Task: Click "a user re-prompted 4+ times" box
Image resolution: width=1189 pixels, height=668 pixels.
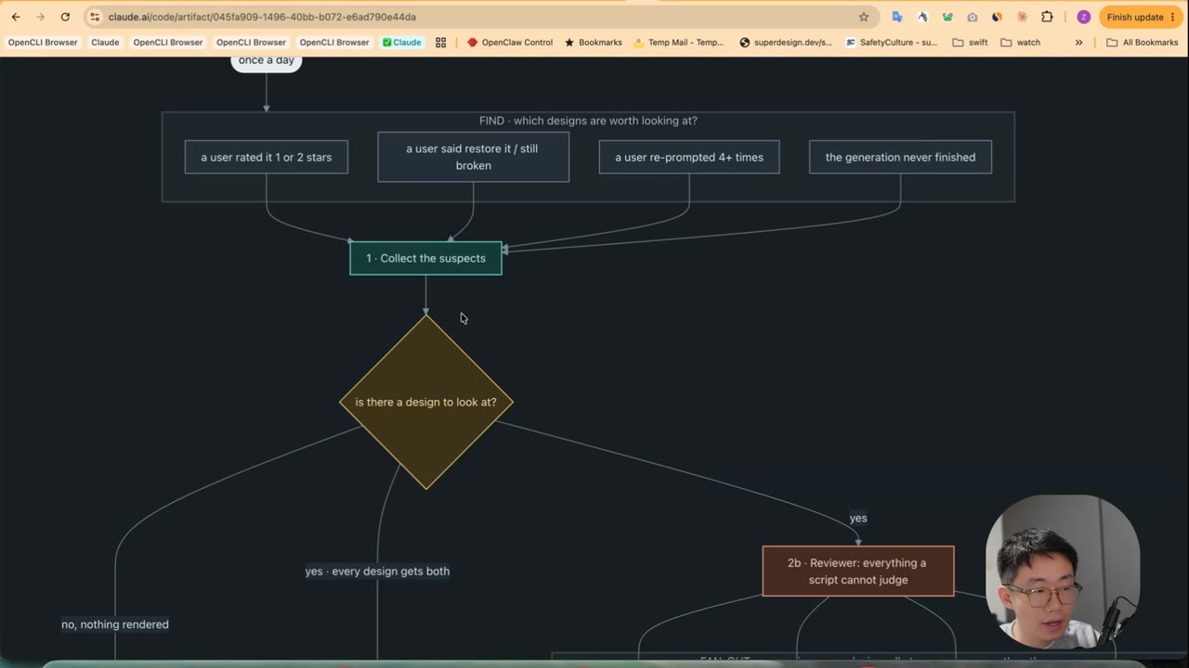Action: pos(689,157)
